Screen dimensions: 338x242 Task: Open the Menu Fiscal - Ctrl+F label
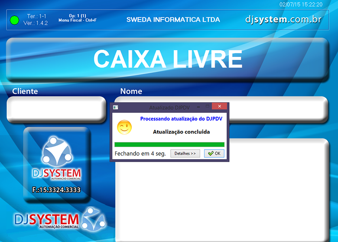coord(77,20)
